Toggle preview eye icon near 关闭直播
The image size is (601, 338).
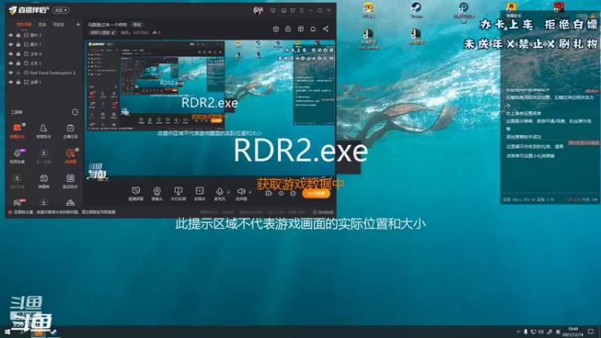coord(281,194)
